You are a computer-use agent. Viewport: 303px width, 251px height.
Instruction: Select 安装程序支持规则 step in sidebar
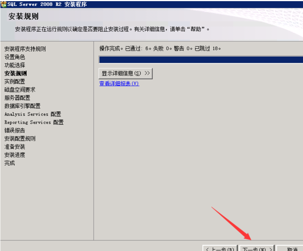click(x=25, y=49)
